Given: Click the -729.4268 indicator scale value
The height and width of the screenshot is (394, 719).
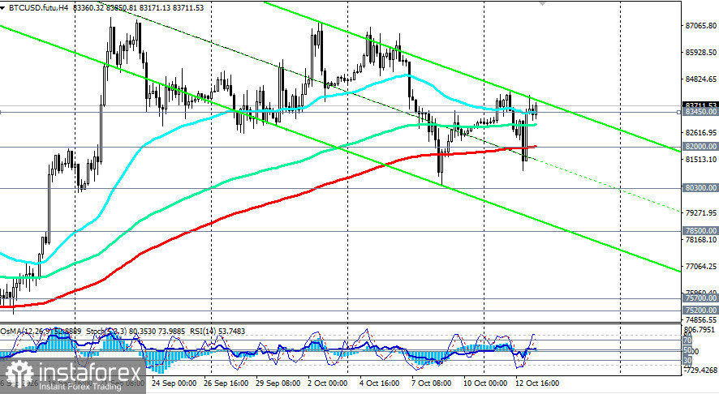Looking at the screenshot, I should click(700, 370).
